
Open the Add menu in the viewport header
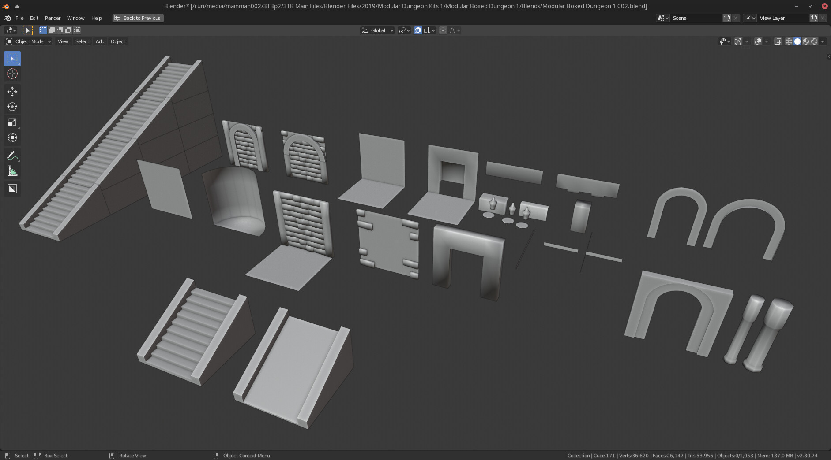pyautogui.click(x=100, y=41)
